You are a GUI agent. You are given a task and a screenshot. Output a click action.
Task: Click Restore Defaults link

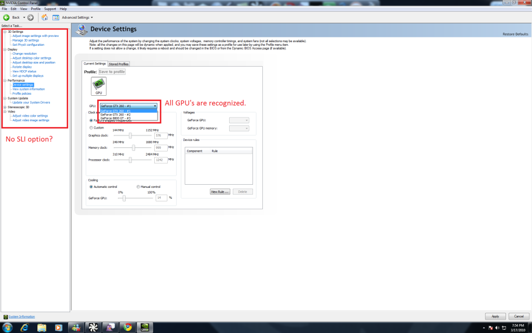515,34
